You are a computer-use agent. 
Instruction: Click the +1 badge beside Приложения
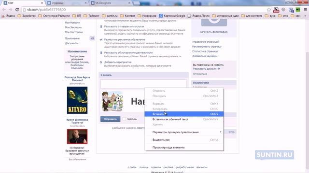92,38
